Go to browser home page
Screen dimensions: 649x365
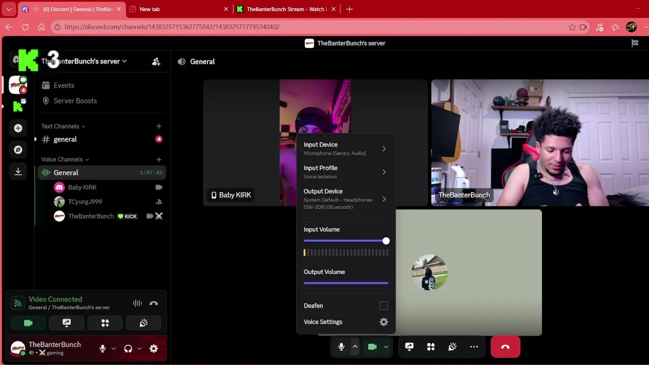point(42,27)
